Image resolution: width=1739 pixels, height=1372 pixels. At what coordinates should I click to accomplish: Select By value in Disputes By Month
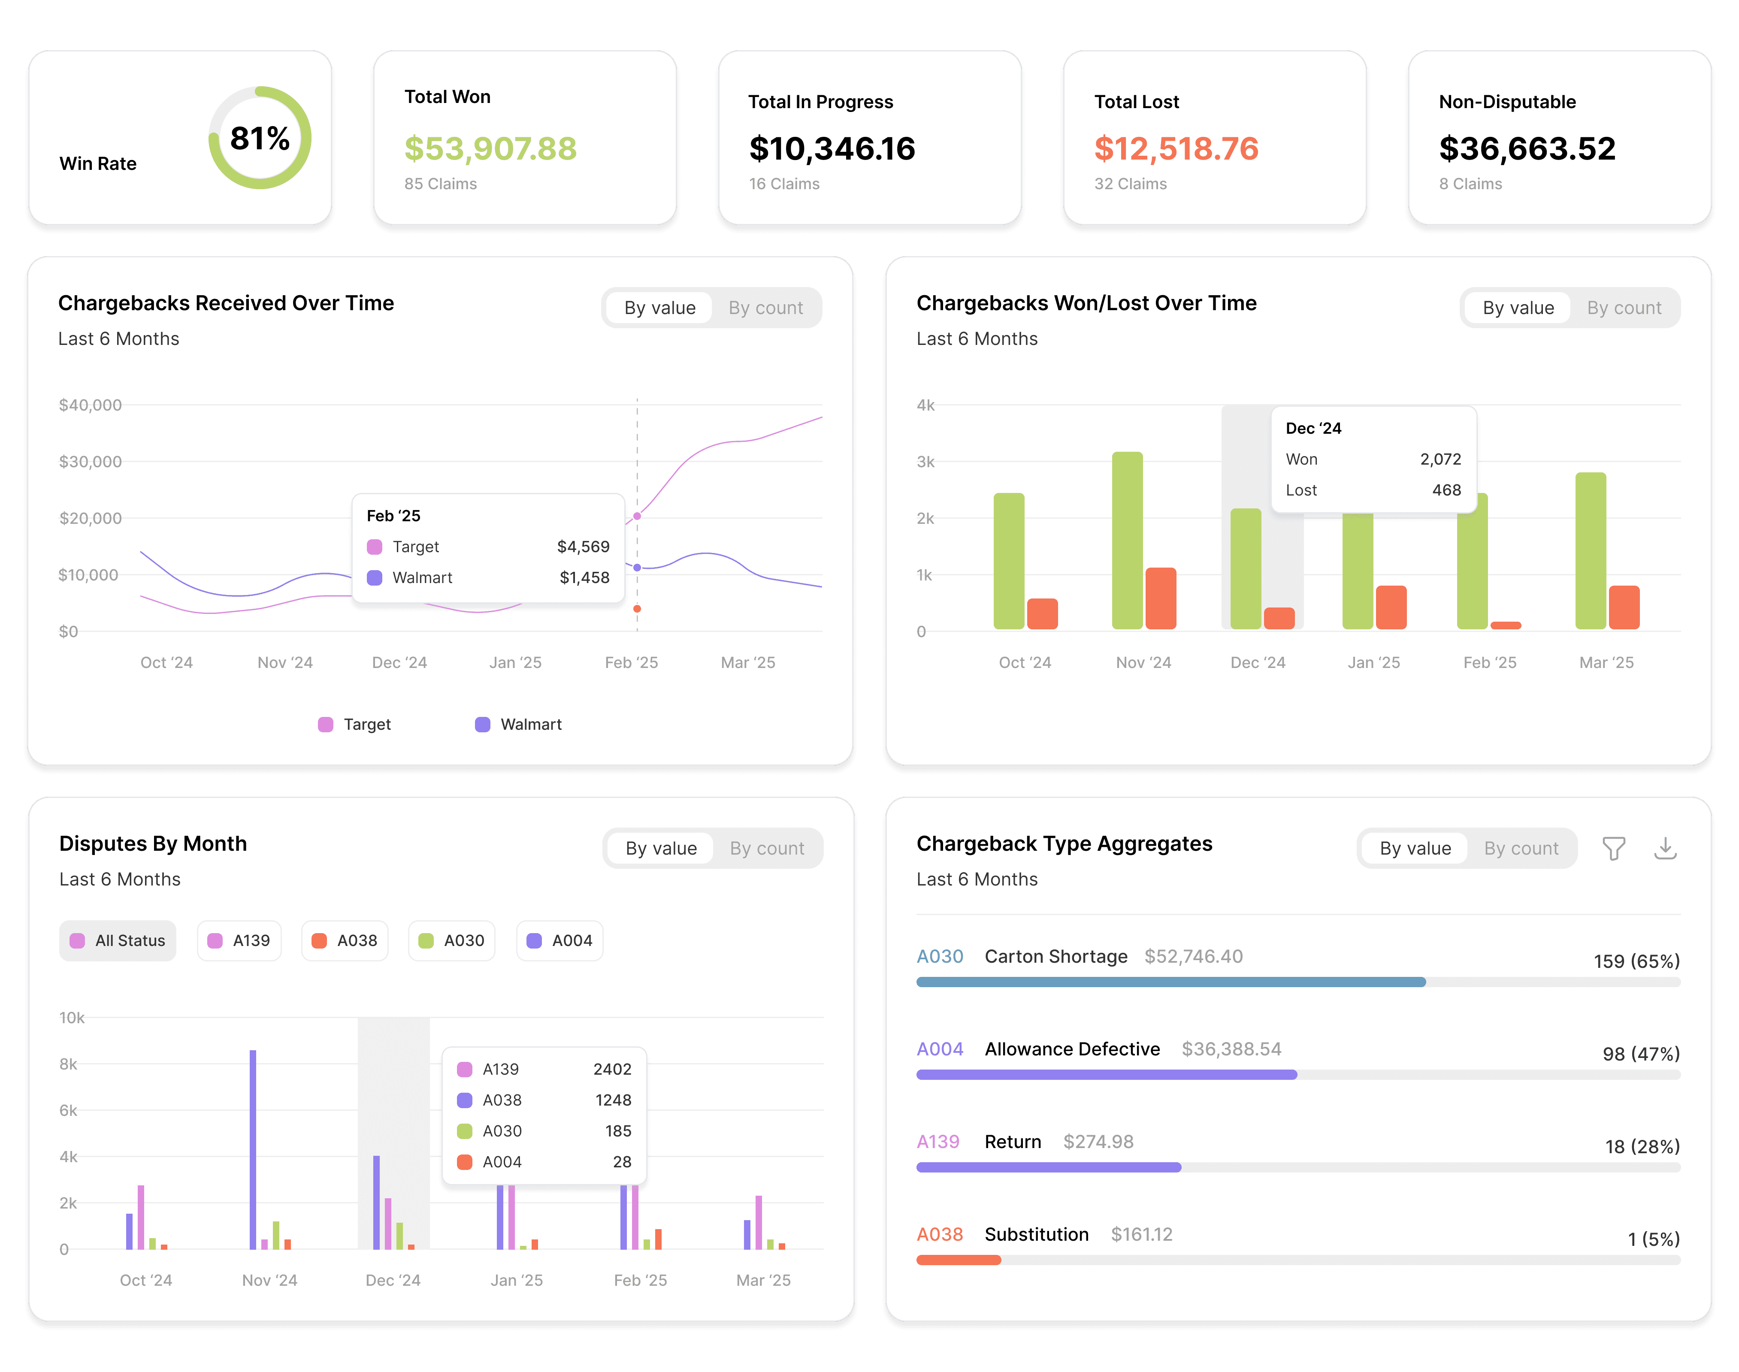coord(661,848)
